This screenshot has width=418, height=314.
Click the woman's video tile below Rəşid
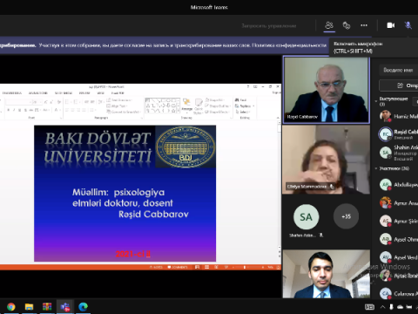pos(327,160)
